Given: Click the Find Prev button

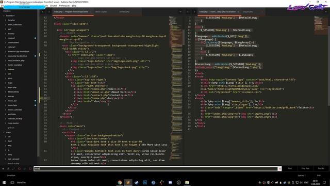Looking at the screenshot, I should point(305,168).
